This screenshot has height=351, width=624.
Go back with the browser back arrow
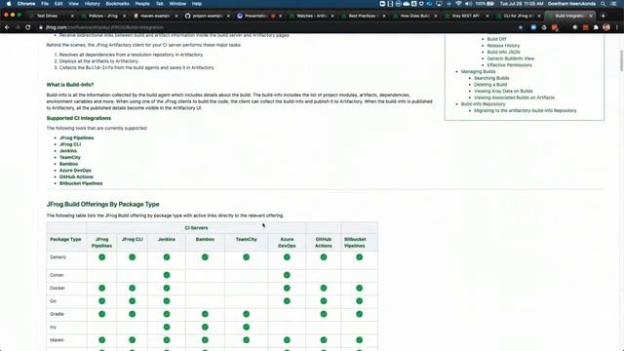click(x=7, y=27)
